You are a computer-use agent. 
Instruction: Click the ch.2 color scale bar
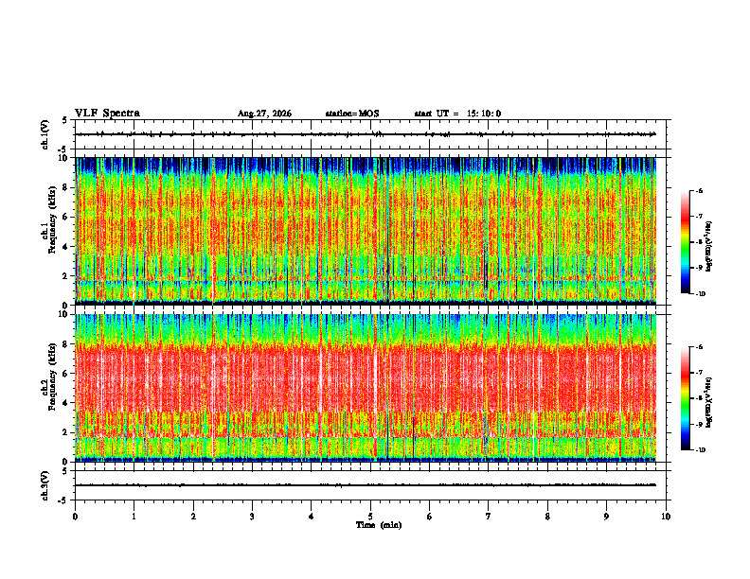pos(686,398)
